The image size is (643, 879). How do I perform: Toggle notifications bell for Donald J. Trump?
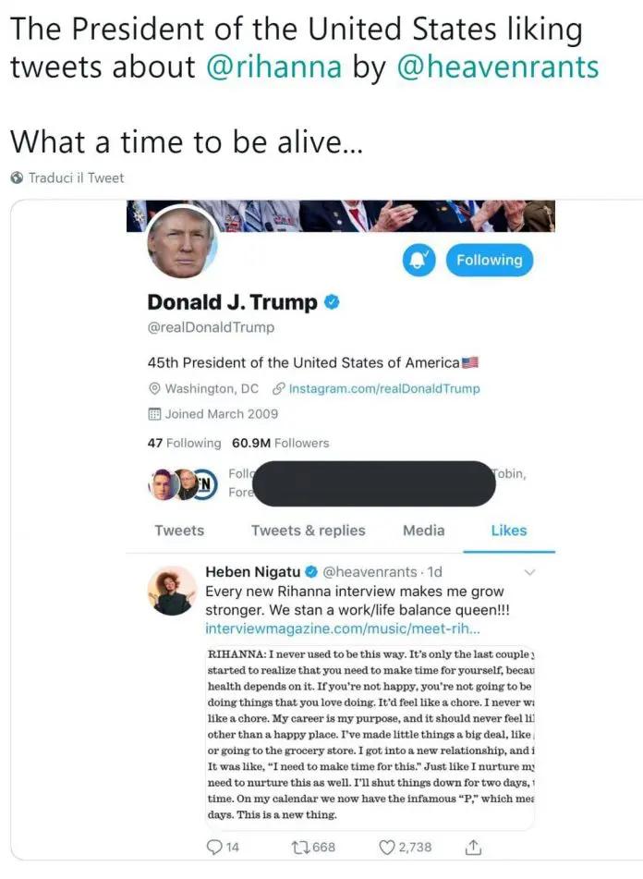tap(419, 260)
